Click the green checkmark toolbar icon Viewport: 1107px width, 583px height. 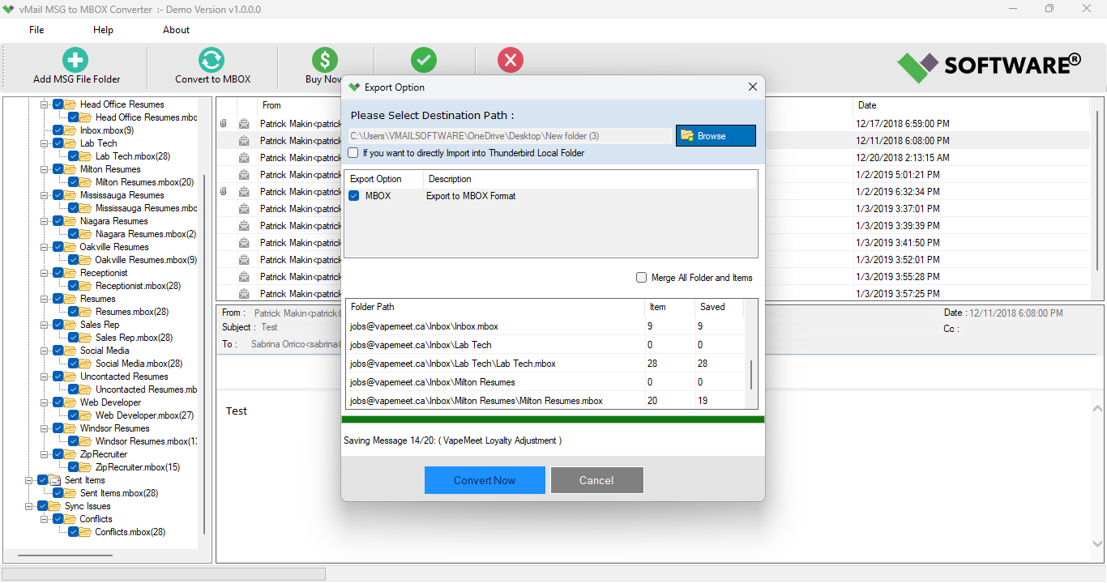pyautogui.click(x=424, y=59)
